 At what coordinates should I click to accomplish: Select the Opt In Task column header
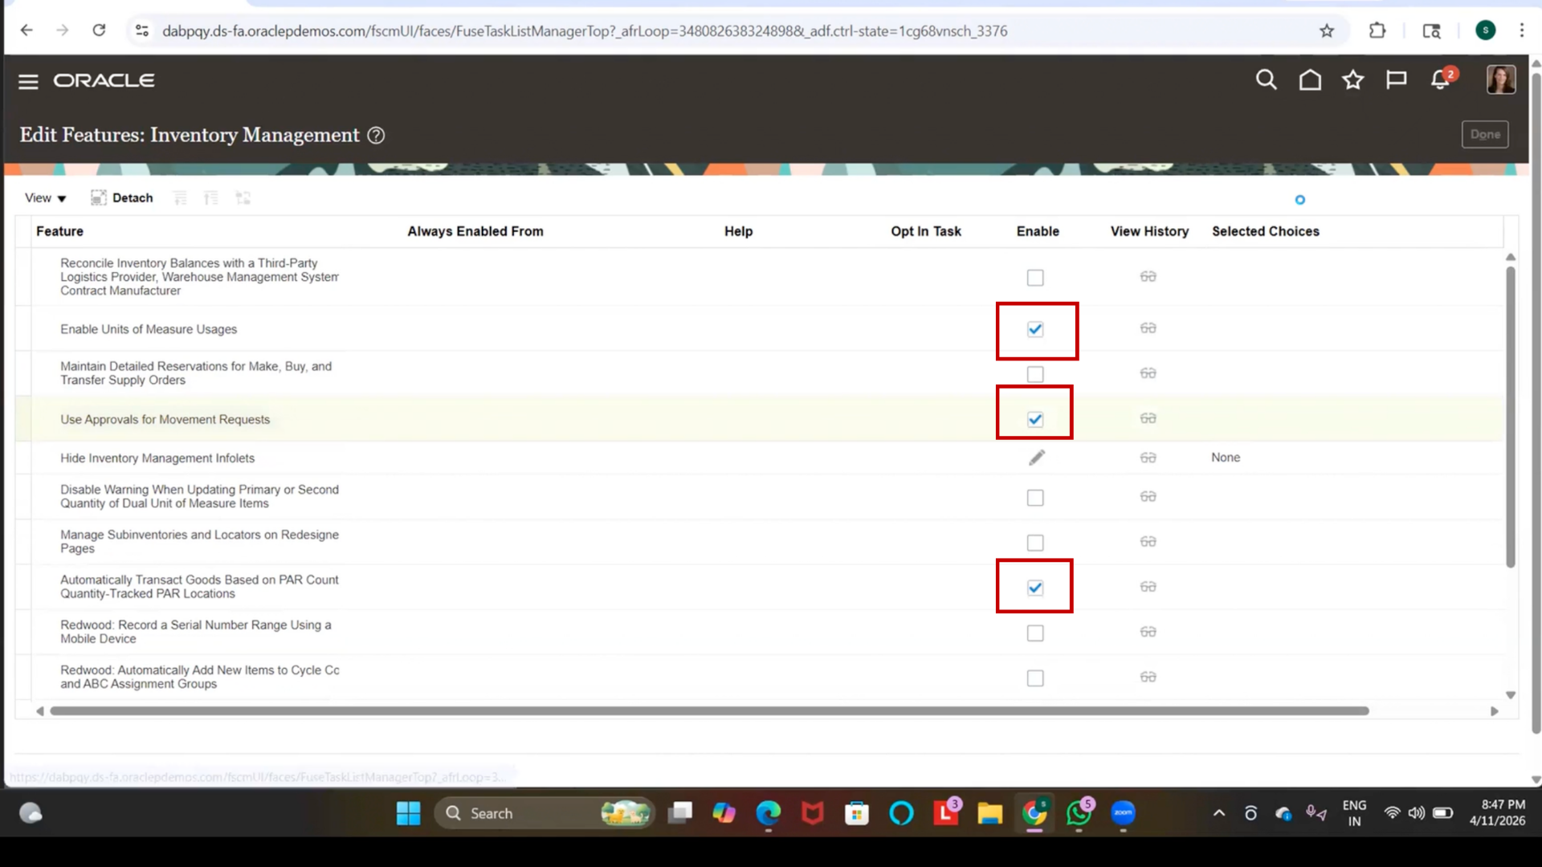click(x=925, y=231)
